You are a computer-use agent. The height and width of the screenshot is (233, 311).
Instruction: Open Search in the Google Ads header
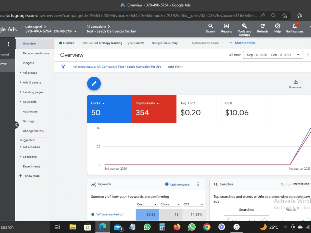[211, 28]
